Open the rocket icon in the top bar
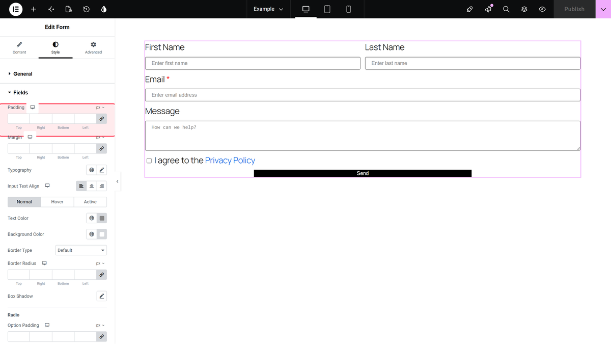Screen dimensions: 611x344 (470, 9)
